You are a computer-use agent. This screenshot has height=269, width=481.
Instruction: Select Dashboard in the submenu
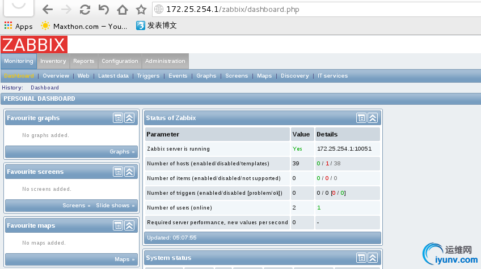click(x=19, y=76)
